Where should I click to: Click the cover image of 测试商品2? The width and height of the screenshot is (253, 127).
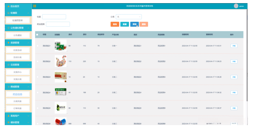pos(61,61)
